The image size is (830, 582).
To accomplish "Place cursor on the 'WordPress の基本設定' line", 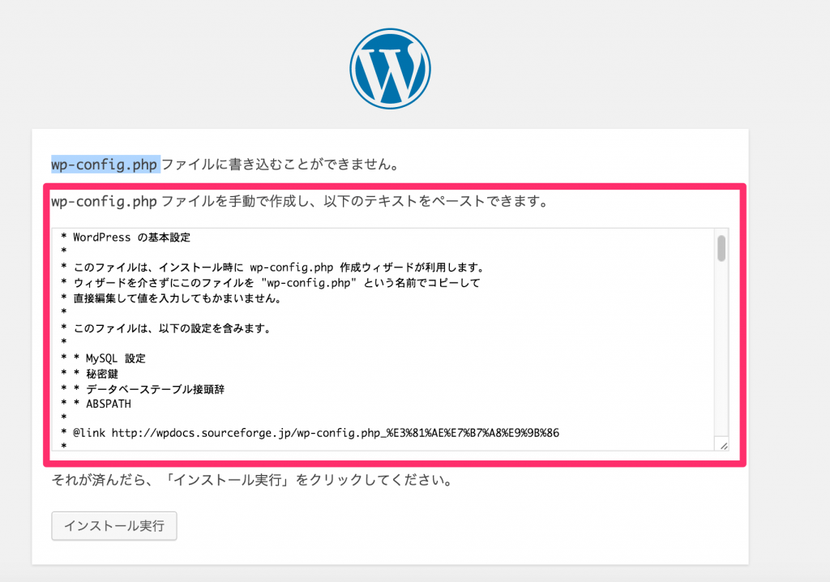I will (x=130, y=238).
